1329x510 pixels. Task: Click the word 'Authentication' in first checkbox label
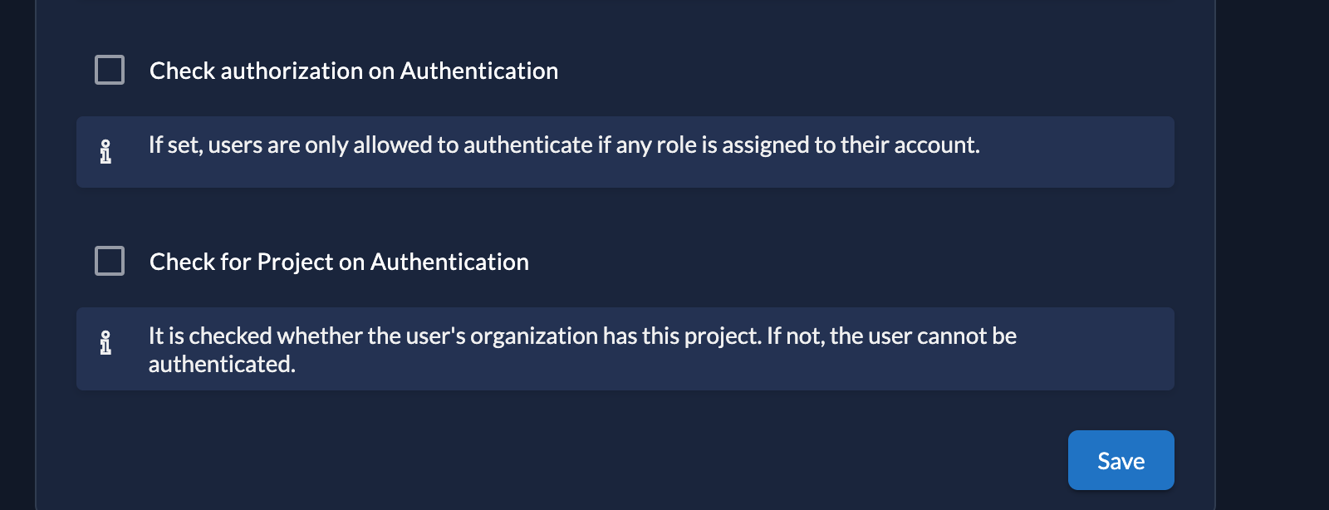point(479,71)
